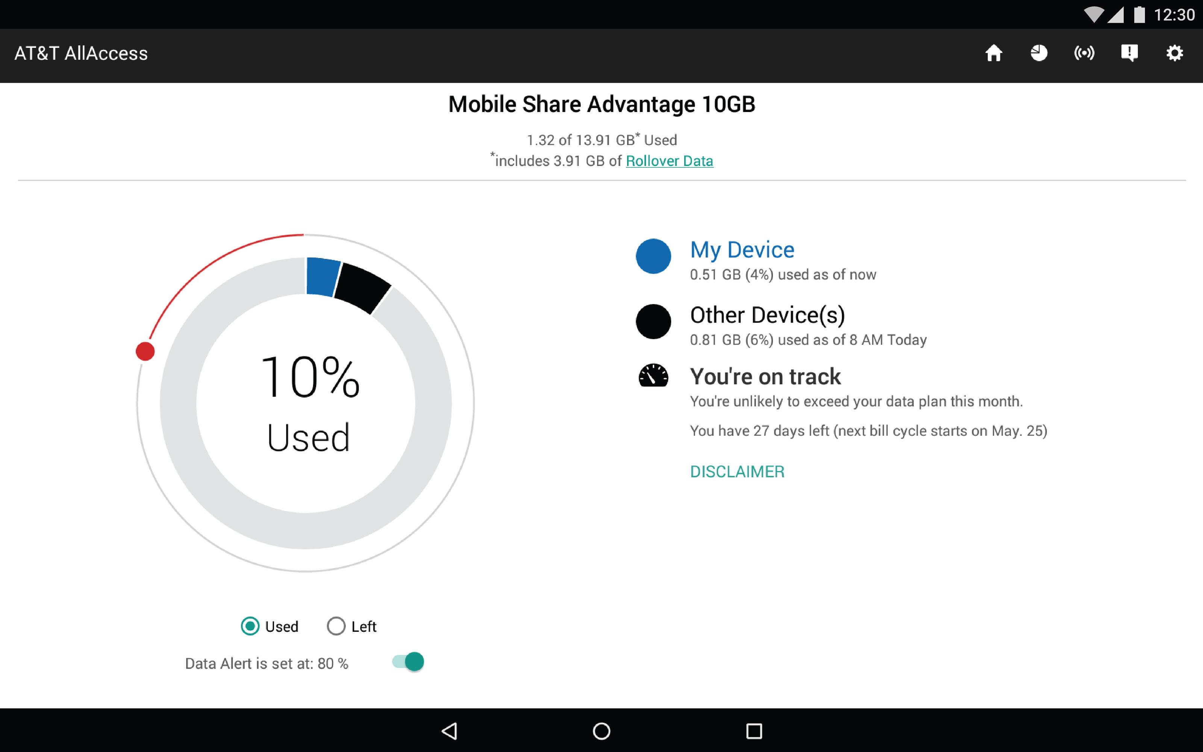Tap the blue My Device circle
This screenshot has height=752, width=1203.
point(653,256)
